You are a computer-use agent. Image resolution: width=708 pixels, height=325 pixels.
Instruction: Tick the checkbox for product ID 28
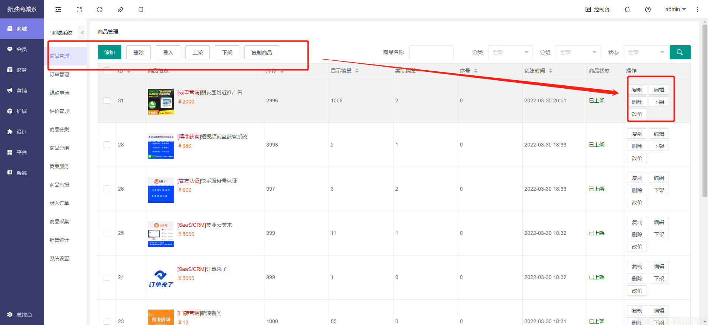pyautogui.click(x=107, y=145)
